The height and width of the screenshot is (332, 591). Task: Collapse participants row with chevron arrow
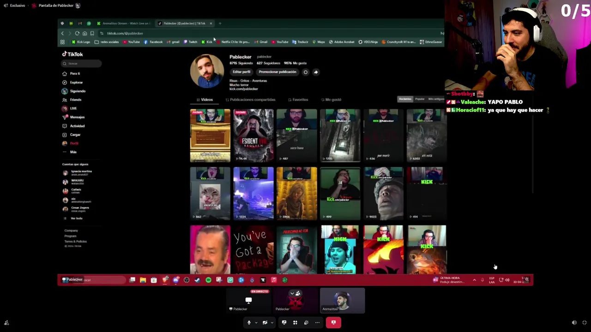[292, 293]
